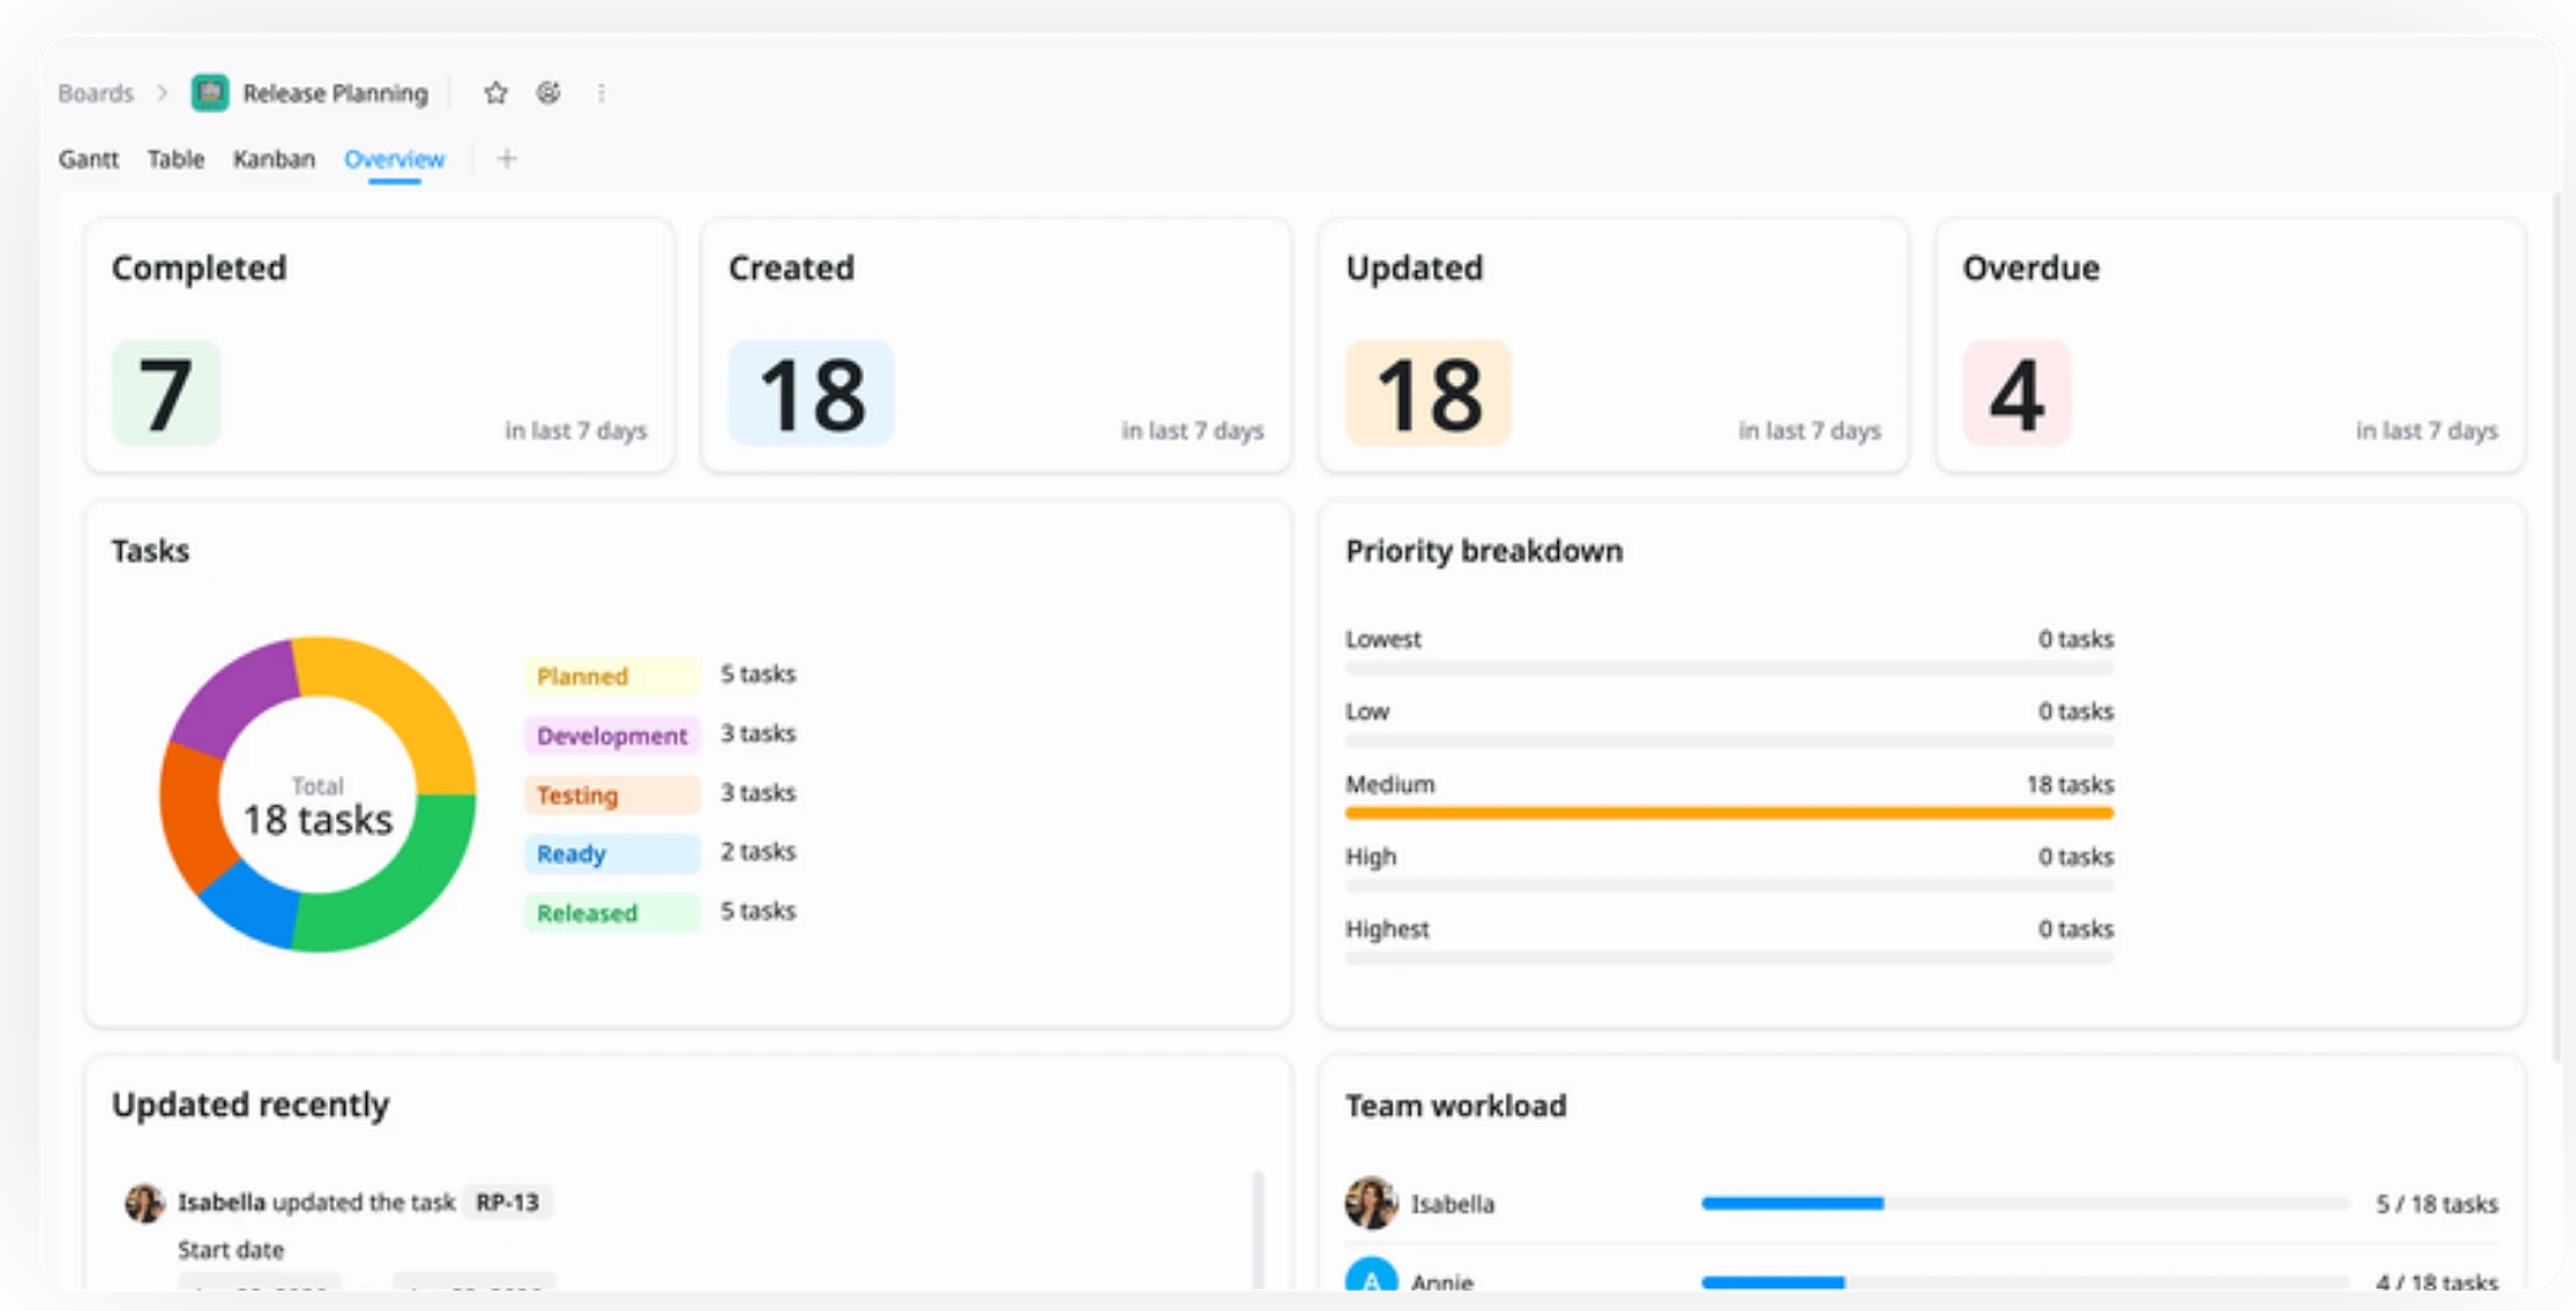Select the Testing status label
The width and height of the screenshot is (2576, 1311).
pyautogui.click(x=612, y=795)
